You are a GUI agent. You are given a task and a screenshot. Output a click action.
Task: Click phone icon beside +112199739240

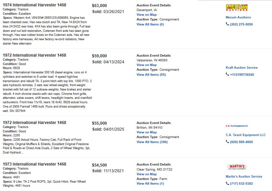coord(227,74)
